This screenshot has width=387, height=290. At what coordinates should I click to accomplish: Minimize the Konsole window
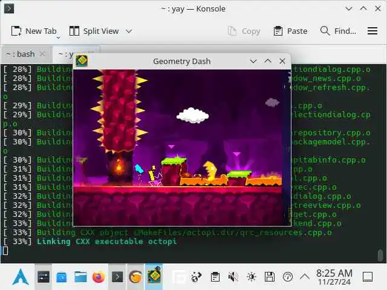[x=349, y=8]
